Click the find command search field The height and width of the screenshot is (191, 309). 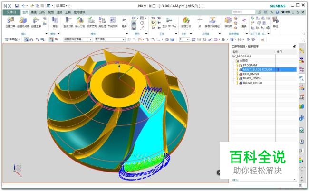244,12
